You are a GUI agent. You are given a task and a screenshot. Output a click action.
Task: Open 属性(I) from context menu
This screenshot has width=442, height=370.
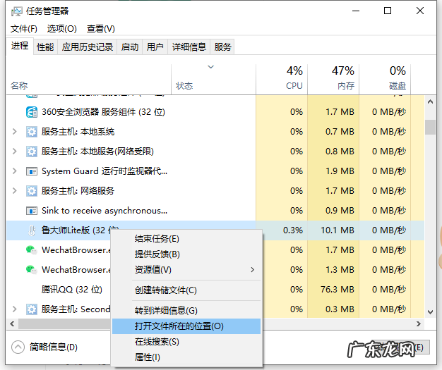pyautogui.click(x=186, y=357)
